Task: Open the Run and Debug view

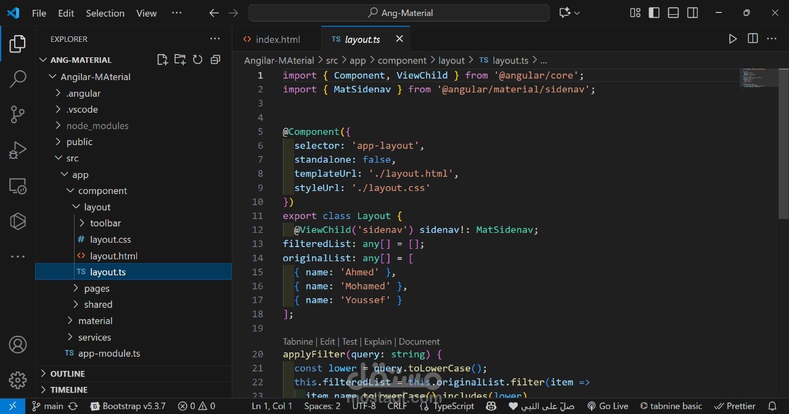Action: coord(18,150)
